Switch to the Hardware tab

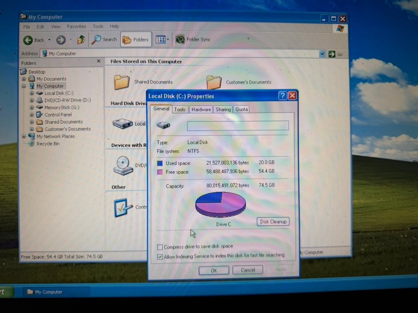point(201,109)
